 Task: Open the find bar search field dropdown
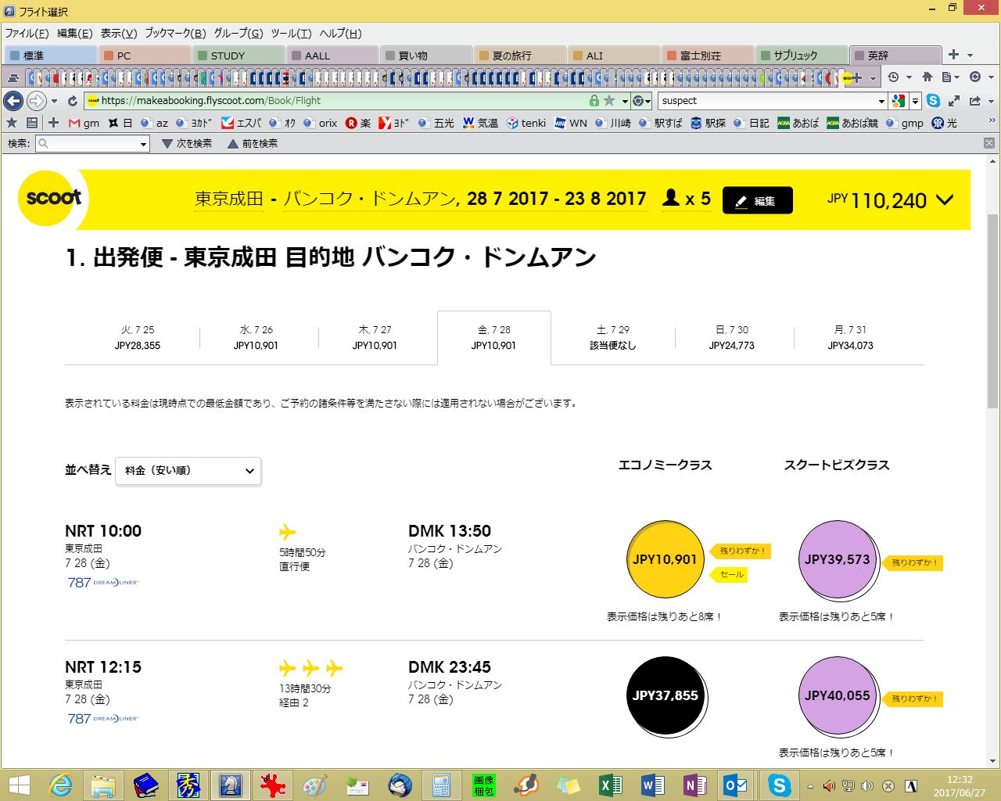click(x=143, y=144)
